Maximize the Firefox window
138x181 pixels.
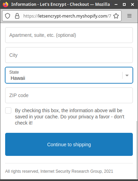click(124, 4)
